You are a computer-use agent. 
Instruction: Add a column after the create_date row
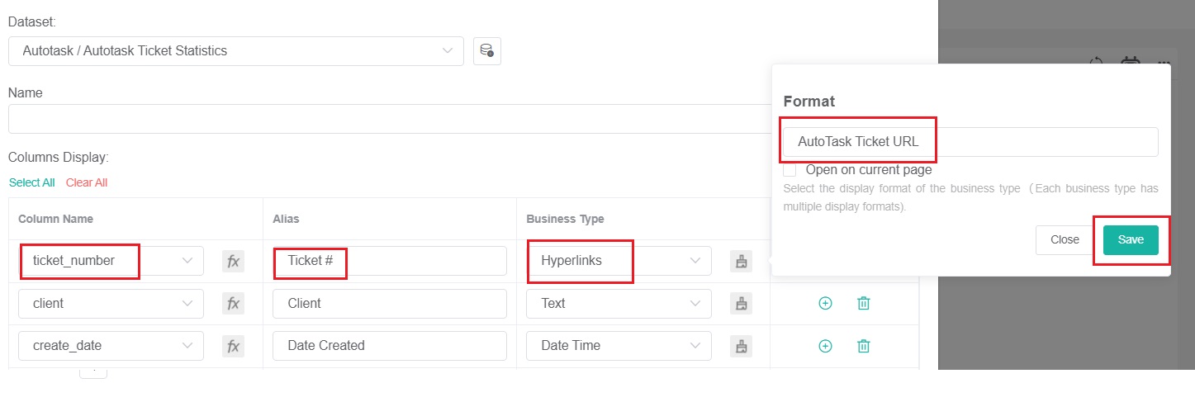(x=825, y=345)
